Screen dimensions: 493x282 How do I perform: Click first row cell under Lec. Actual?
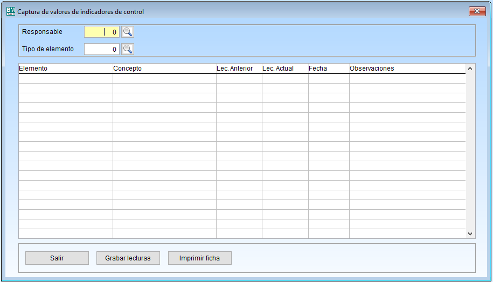click(284, 79)
